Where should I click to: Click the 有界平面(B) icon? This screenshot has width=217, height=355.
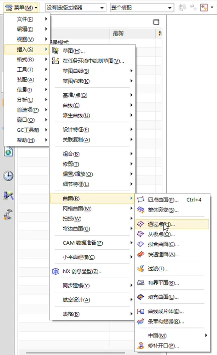141,283
